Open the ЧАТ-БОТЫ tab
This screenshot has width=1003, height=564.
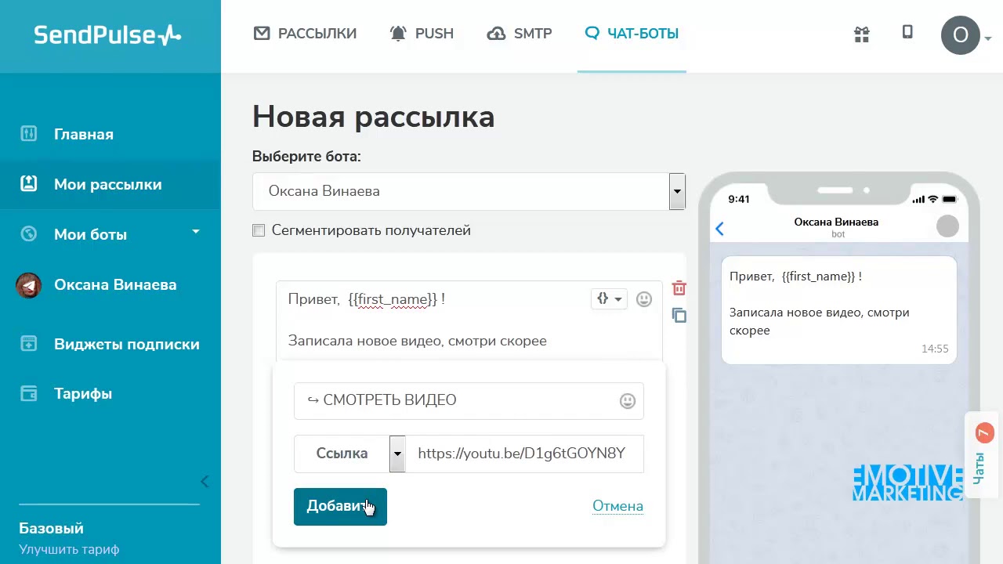pyautogui.click(x=632, y=34)
